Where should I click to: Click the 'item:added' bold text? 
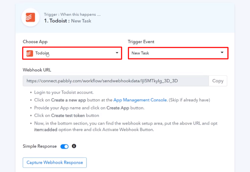coord(45,130)
